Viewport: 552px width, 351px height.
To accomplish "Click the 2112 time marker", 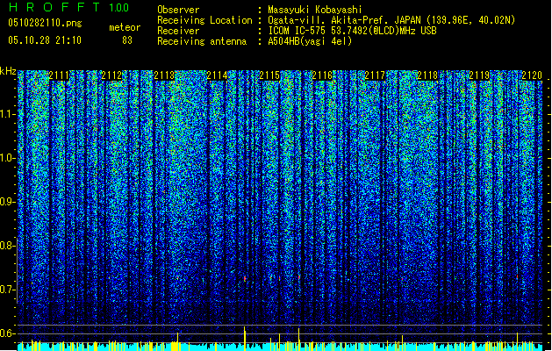I will click(x=111, y=75).
